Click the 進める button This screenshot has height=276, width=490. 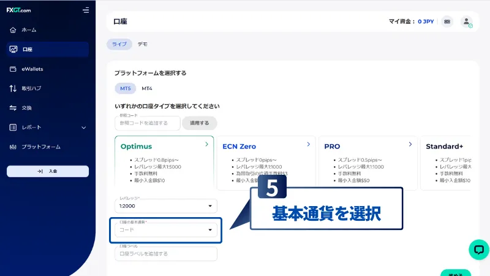(456, 273)
